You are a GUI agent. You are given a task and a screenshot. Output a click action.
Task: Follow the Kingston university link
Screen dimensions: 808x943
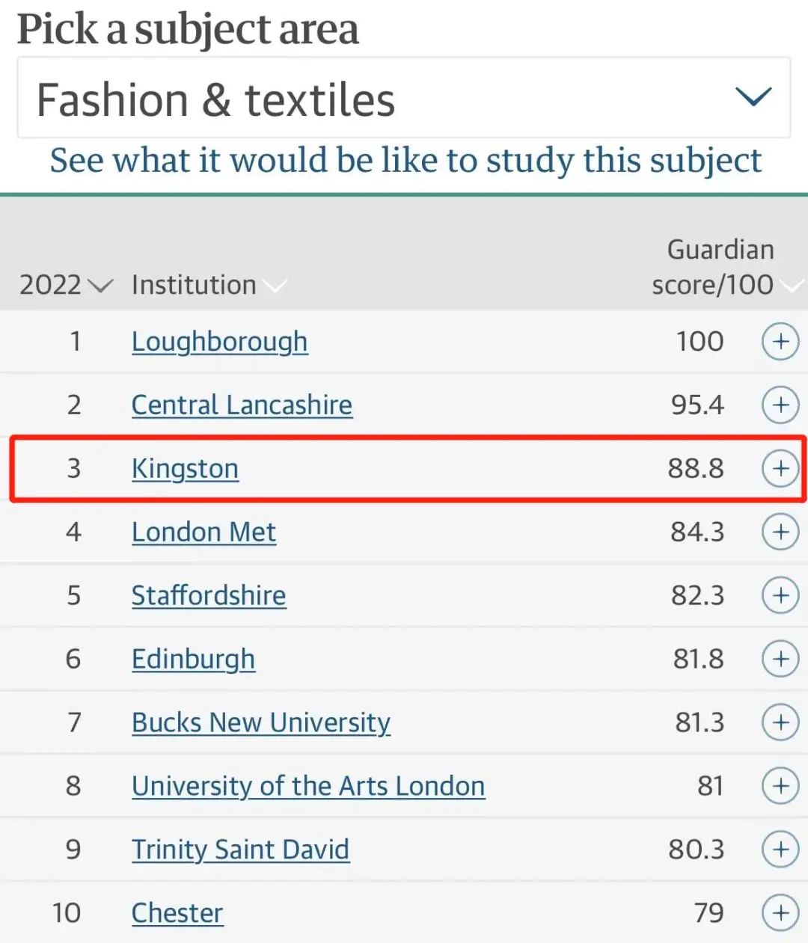185,469
